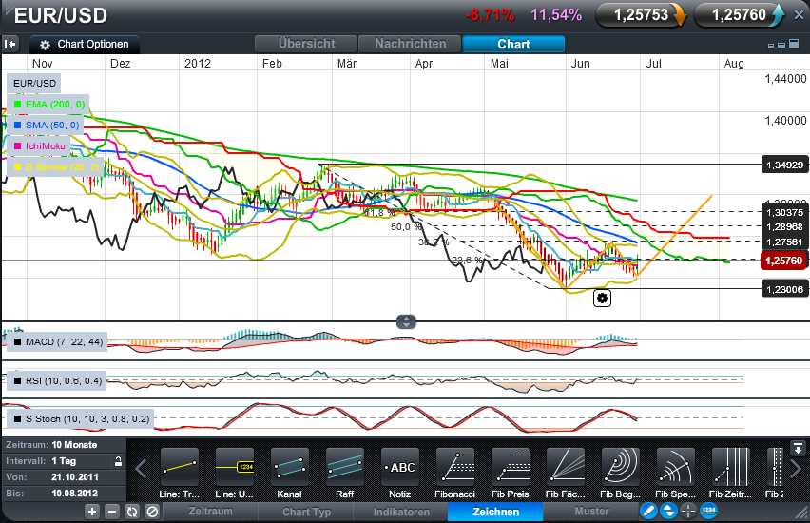810x523 pixels.
Task: Select the Fibonacci retracement tool
Action: (455, 468)
